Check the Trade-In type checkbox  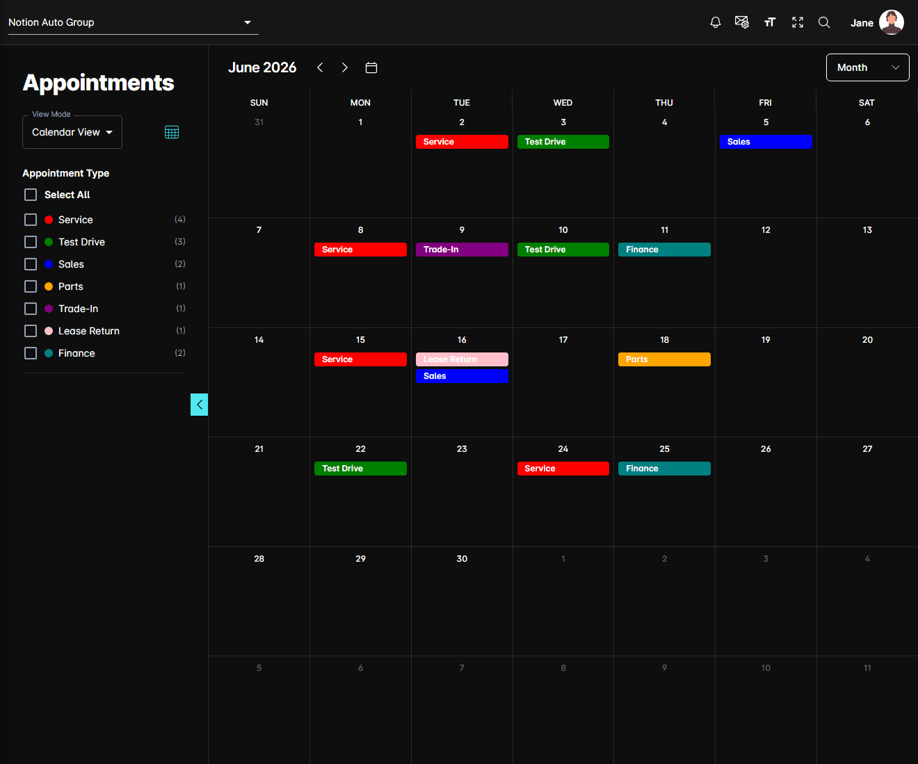[x=31, y=309]
